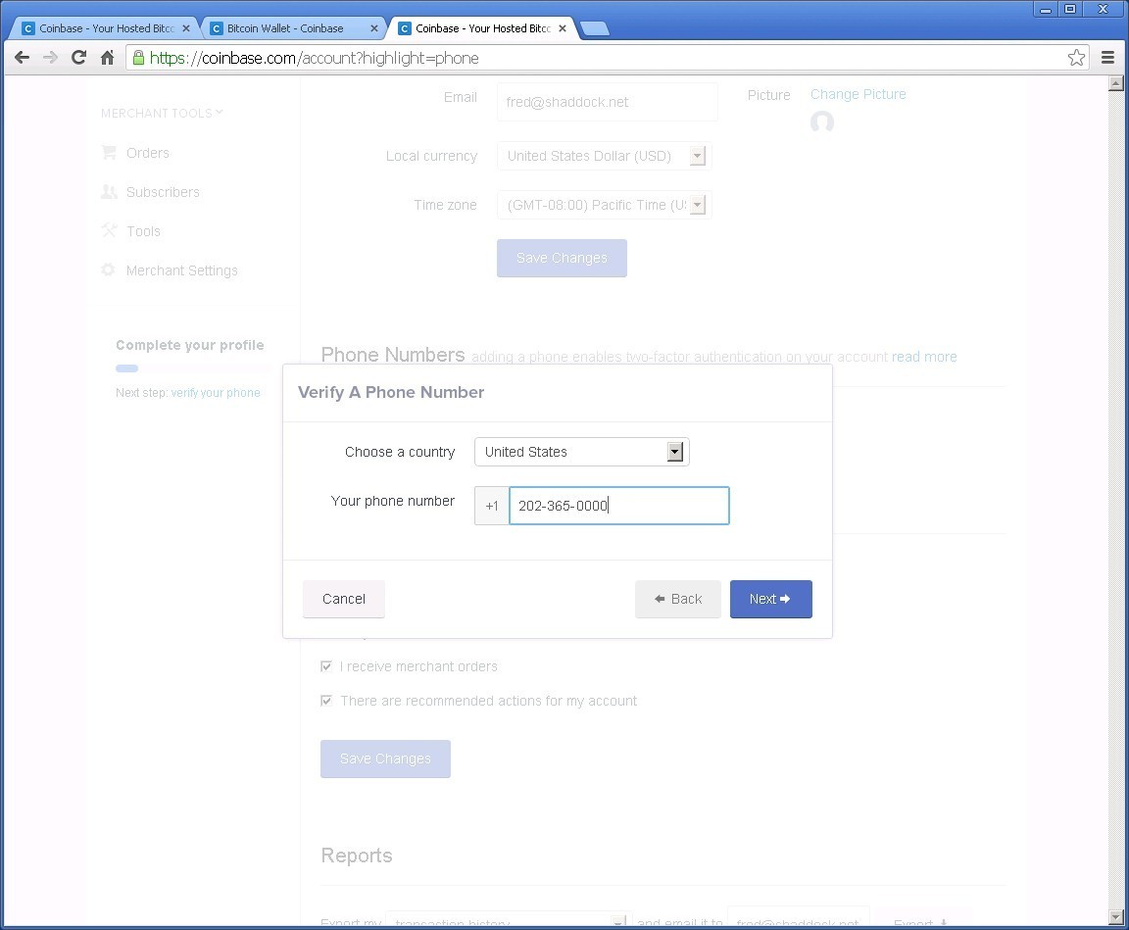Click the Orders shopping cart icon
Viewport: 1129px width, 930px height.
[109, 152]
